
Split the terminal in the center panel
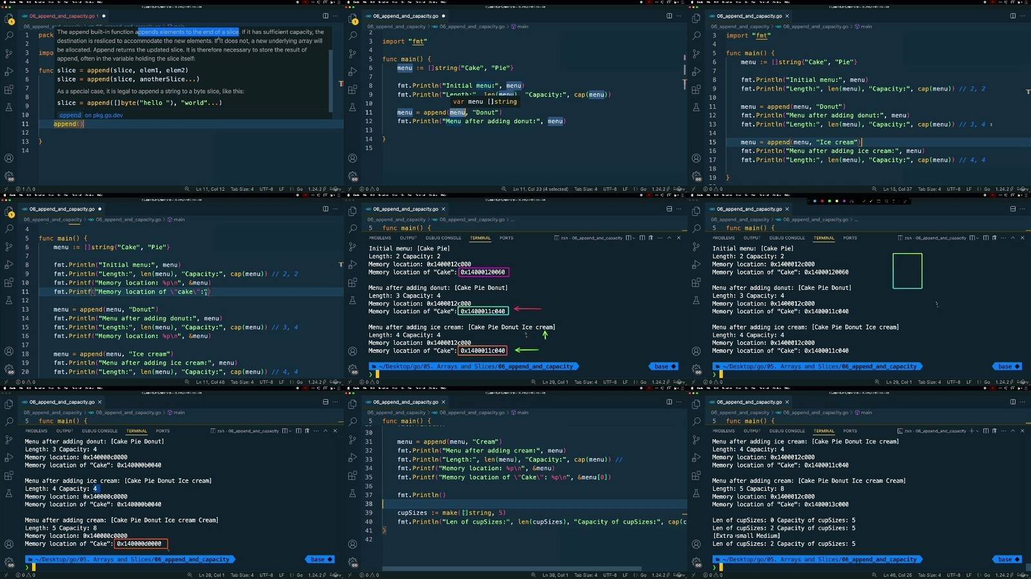pyautogui.click(x=642, y=238)
